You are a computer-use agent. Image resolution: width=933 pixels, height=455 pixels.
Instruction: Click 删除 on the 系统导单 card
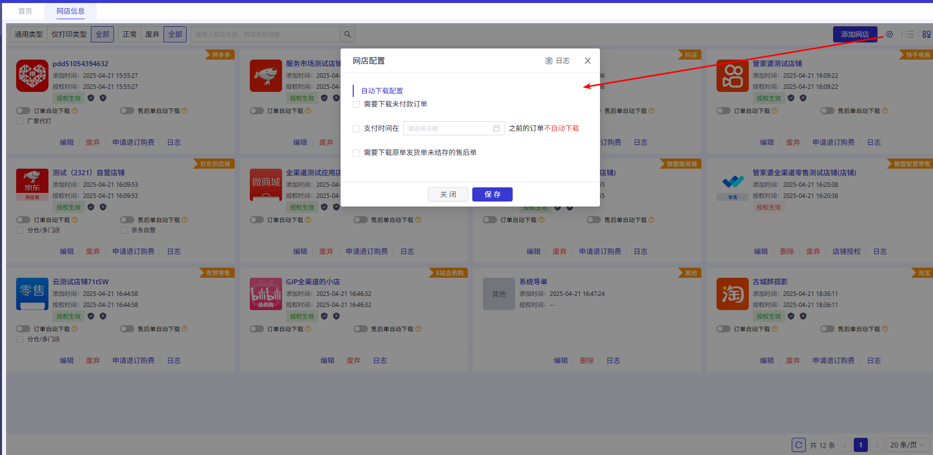tap(587, 361)
